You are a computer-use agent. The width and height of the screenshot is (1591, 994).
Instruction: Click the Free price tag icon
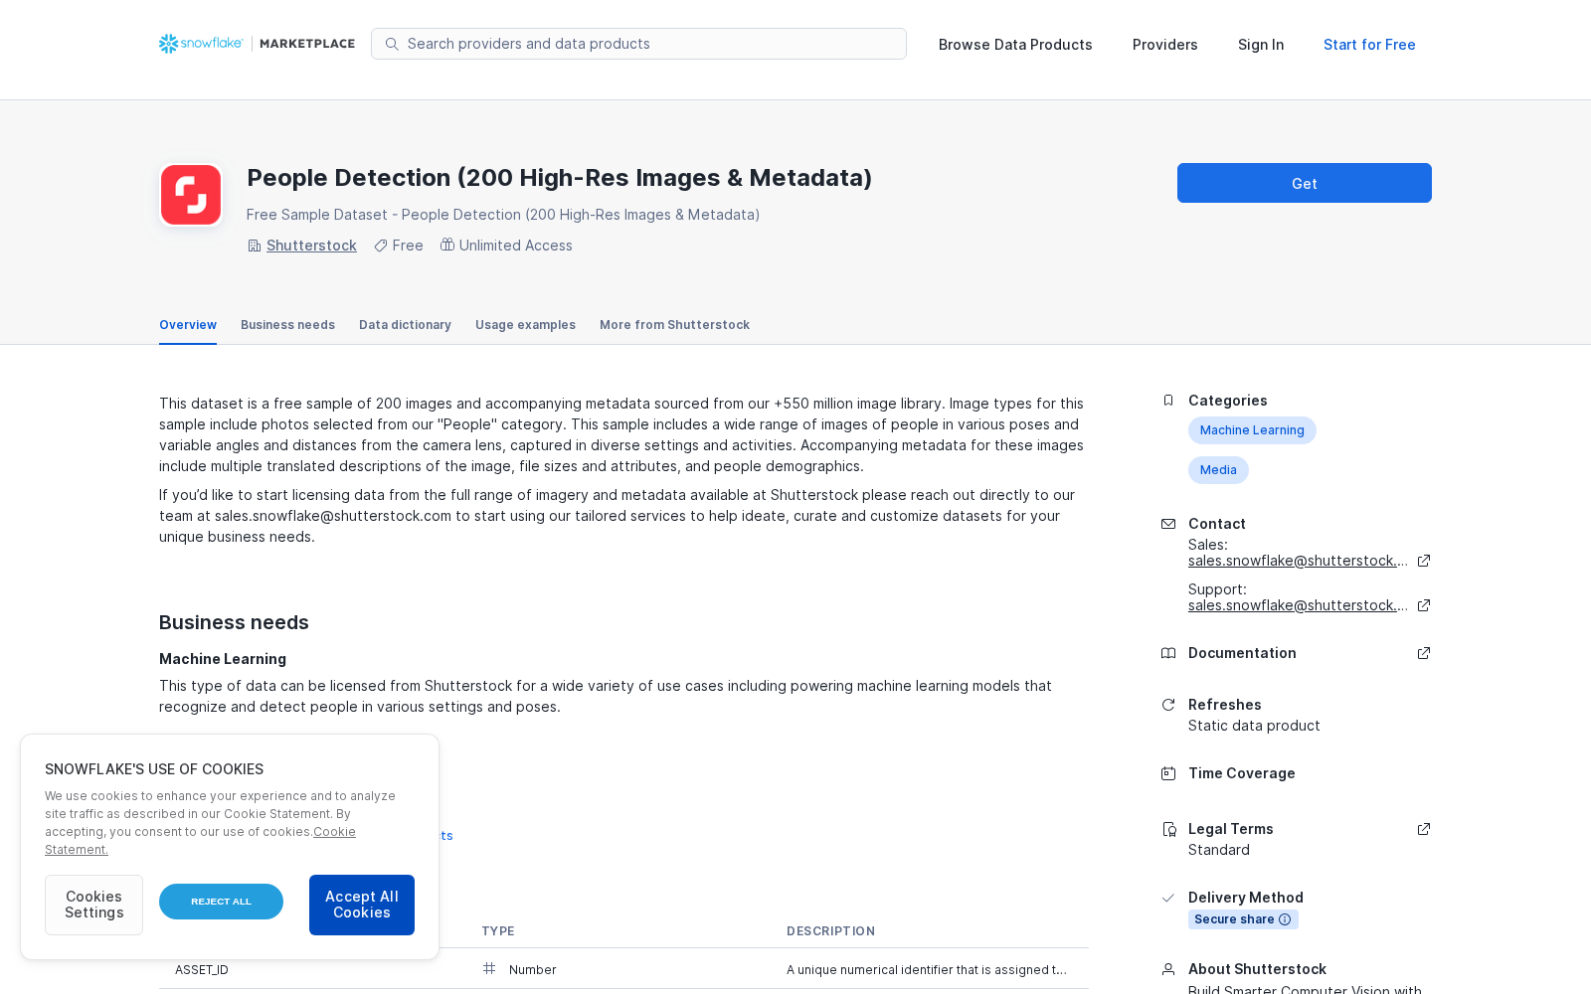[x=380, y=246]
